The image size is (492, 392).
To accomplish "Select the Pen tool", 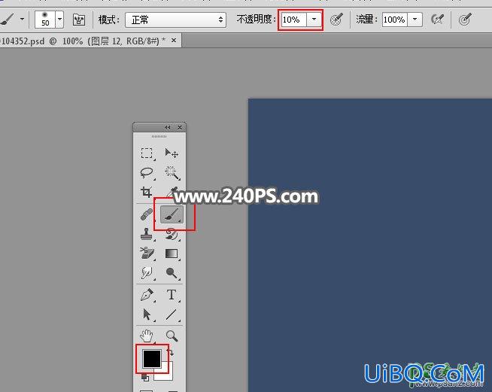I will 147,295.
